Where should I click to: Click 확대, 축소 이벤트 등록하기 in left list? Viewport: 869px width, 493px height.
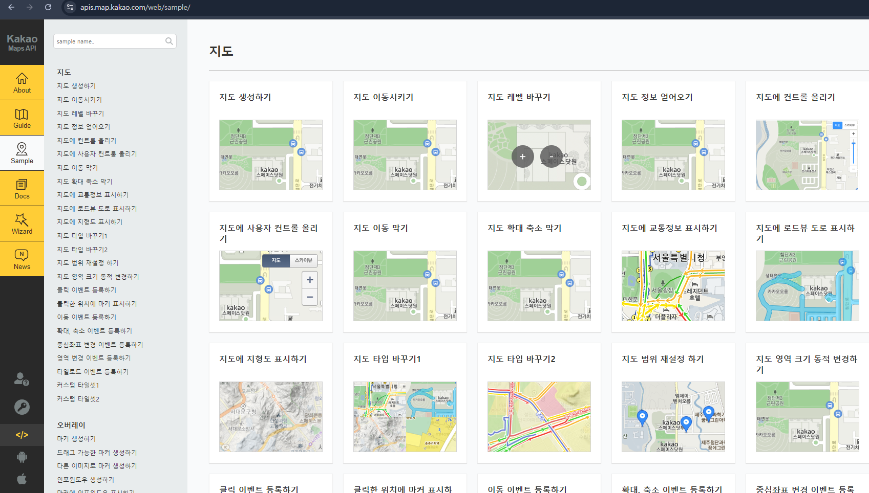[x=94, y=331]
